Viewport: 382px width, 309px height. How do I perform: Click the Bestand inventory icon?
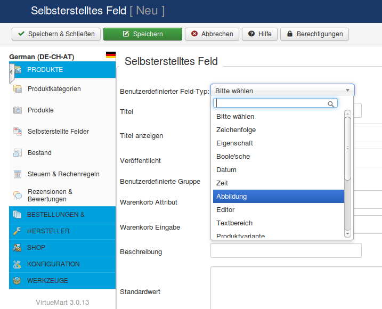pyautogui.click(x=18, y=153)
